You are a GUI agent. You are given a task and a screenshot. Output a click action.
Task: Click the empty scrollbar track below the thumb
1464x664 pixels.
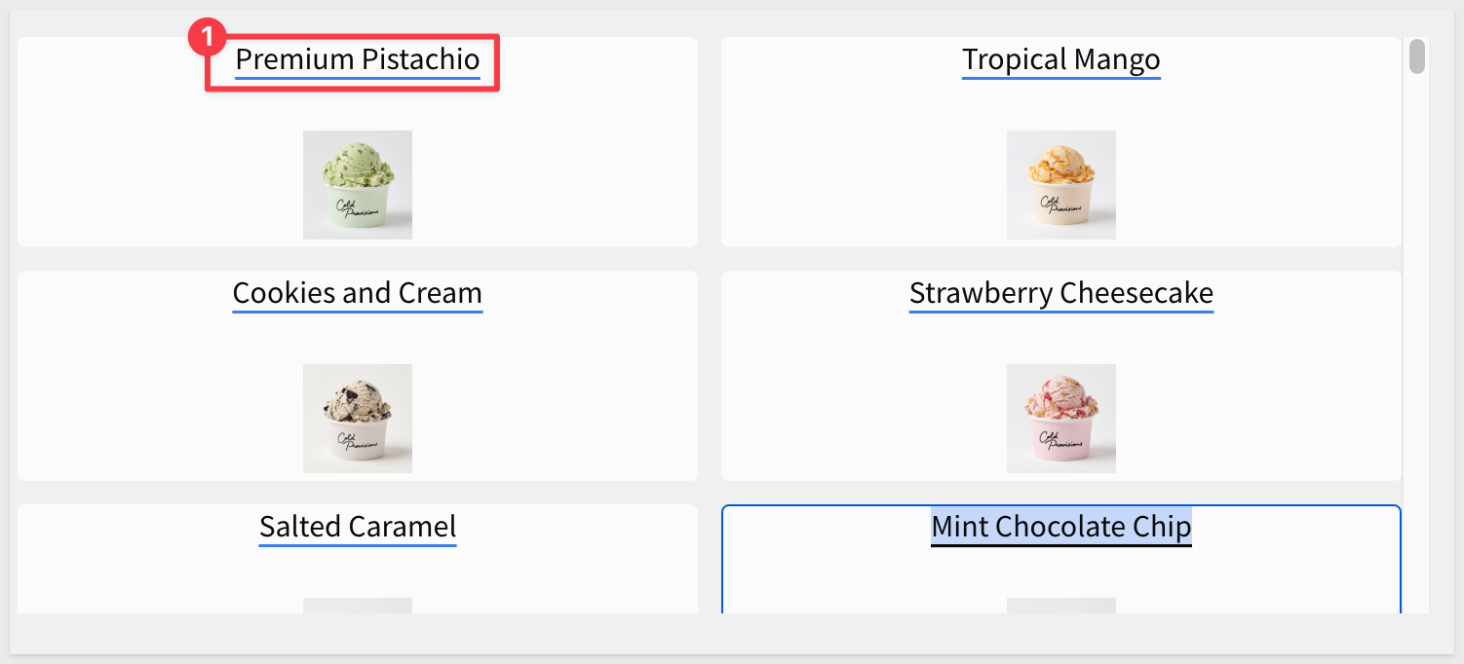(1417, 341)
